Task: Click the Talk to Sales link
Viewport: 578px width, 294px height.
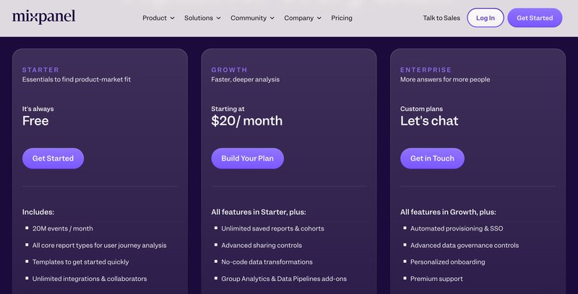Action: pyautogui.click(x=441, y=18)
